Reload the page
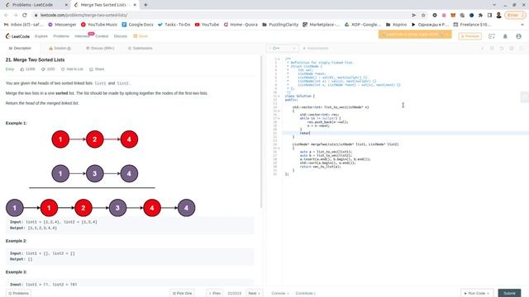529x297 pixels. 25,15
